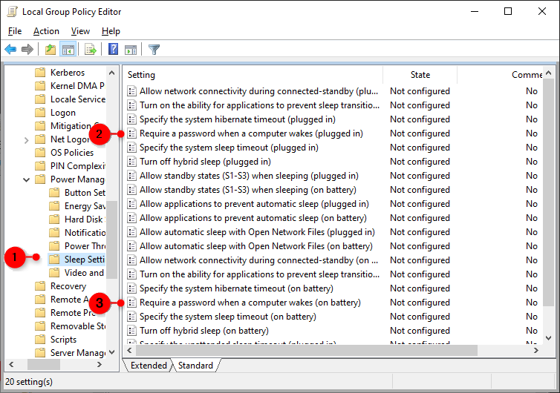Click the Forward arrow toolbar icon
The width and height of the screenshot is (560, 393).
click(27, 50)
